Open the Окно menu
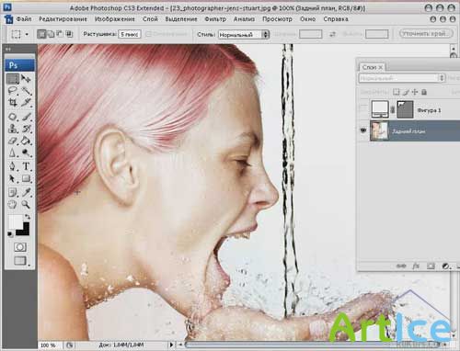The image size is (460, 351). point(308,19)
